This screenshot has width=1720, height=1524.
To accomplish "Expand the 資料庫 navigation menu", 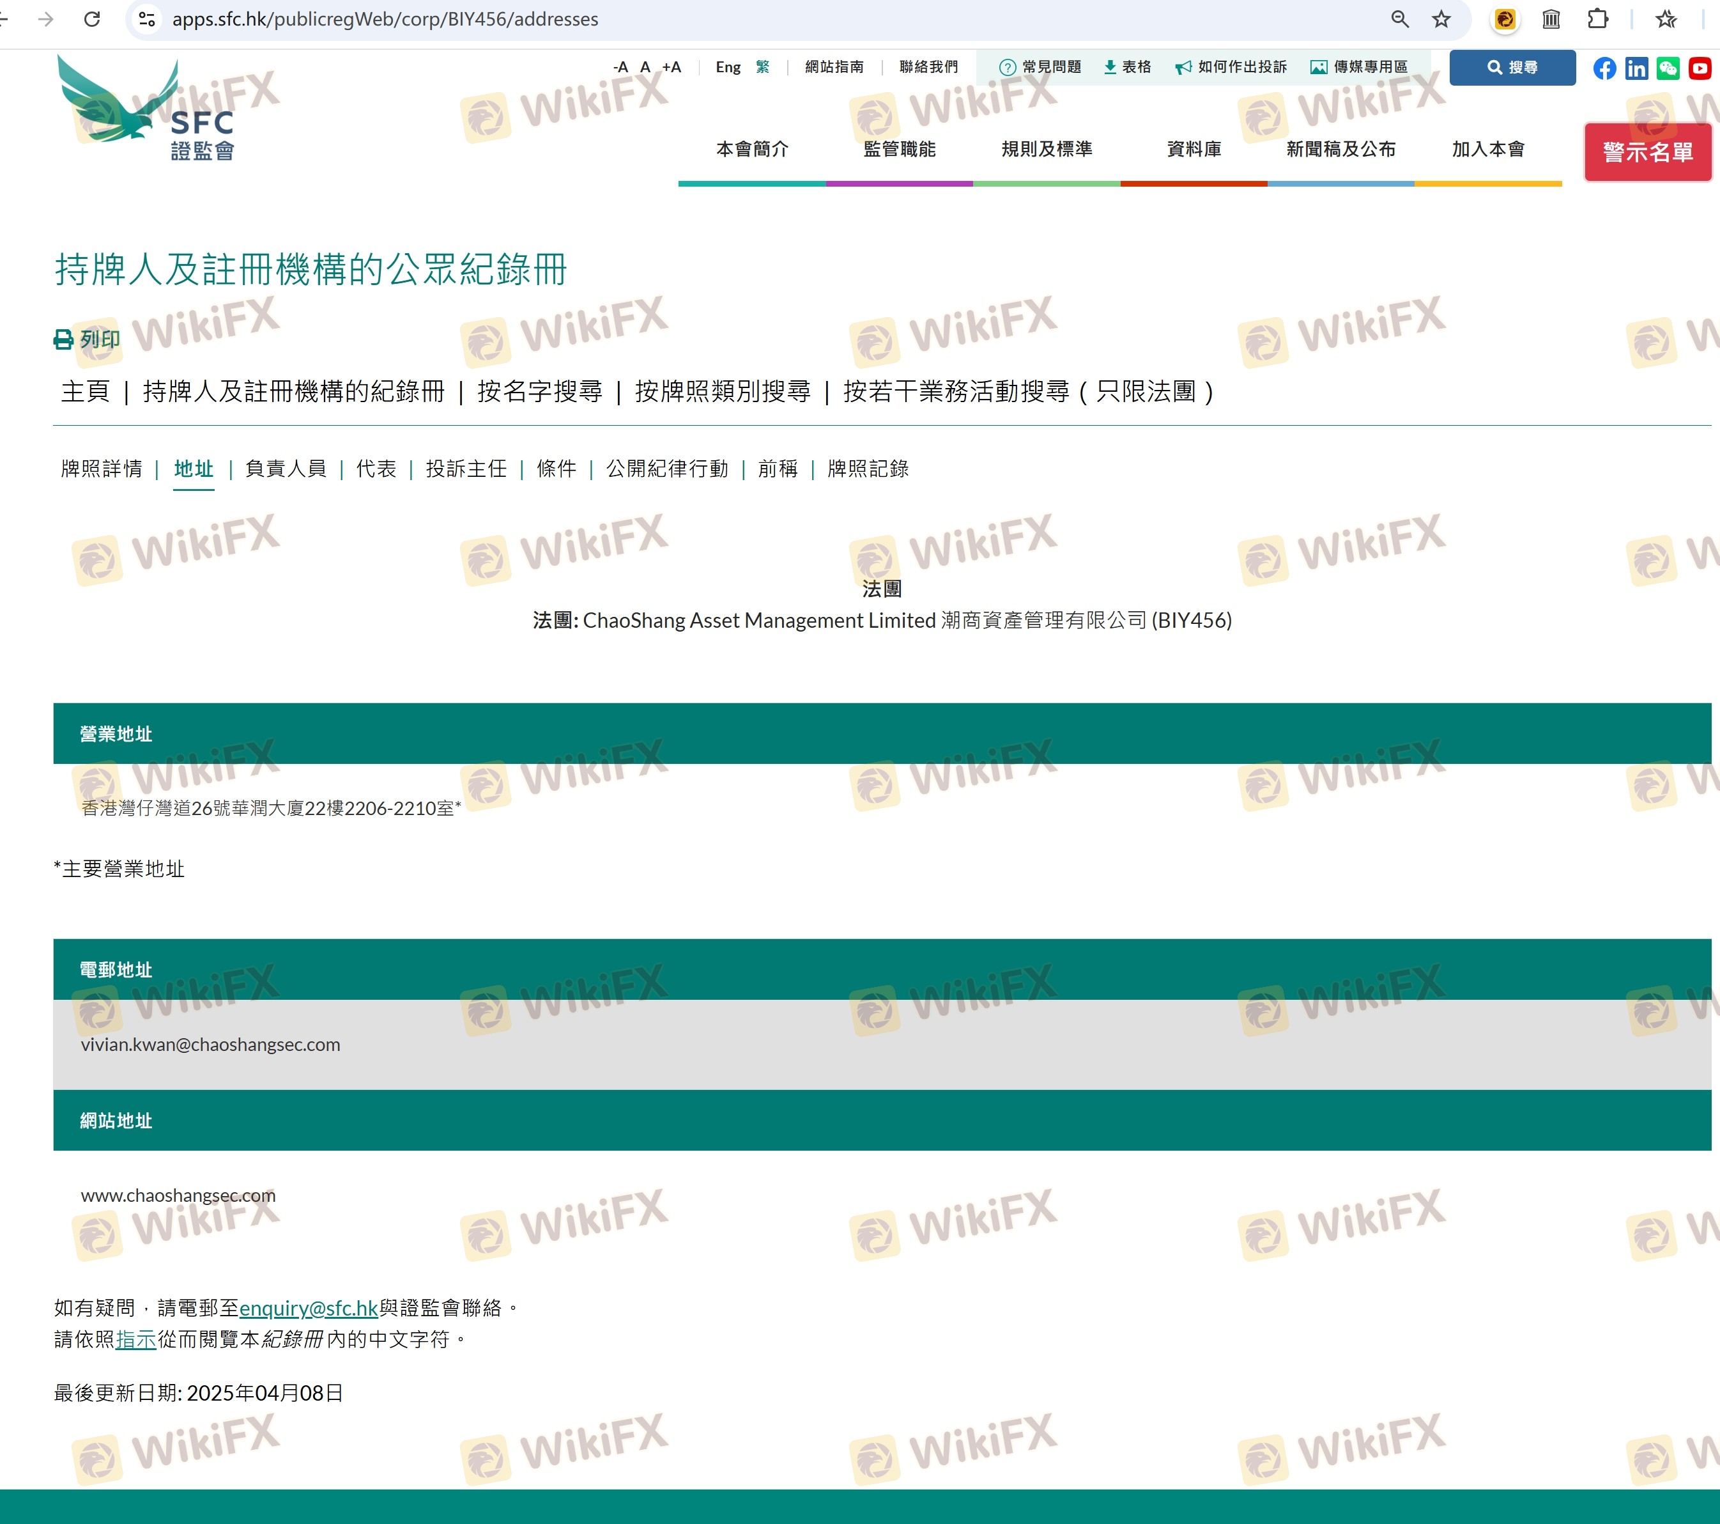I will [1194, 149].
